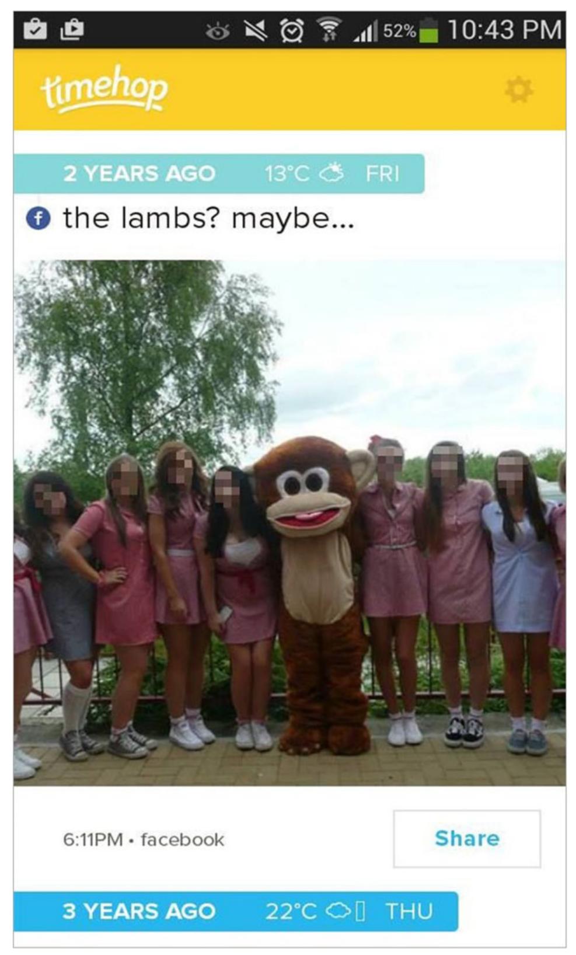Tap the smart stay eye icon
This screenshot has width=576, height=955.
(218, 30)
